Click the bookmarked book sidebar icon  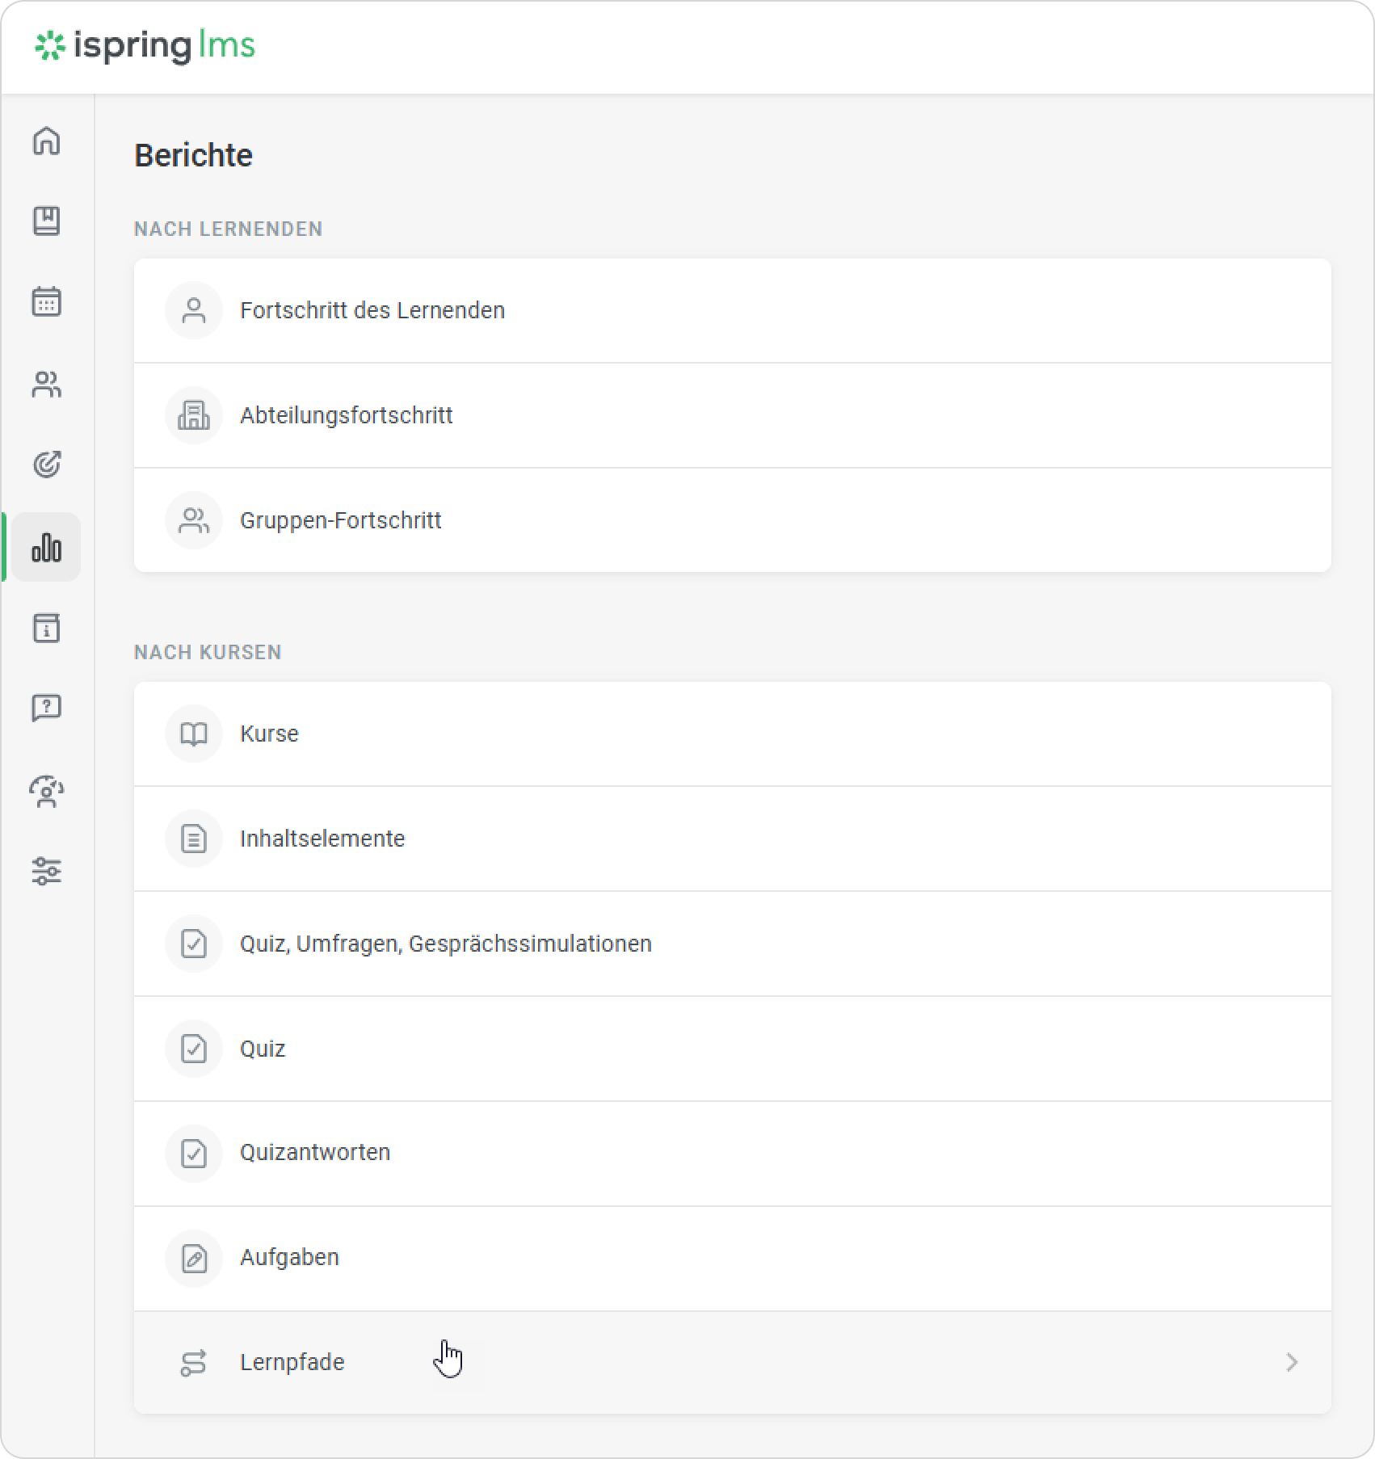(47, 221)
